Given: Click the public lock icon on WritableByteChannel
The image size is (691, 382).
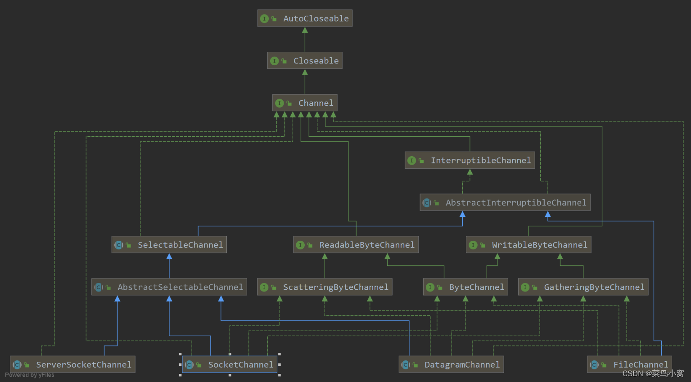Looking at the screenshot, I should click(x=482, y=245).
